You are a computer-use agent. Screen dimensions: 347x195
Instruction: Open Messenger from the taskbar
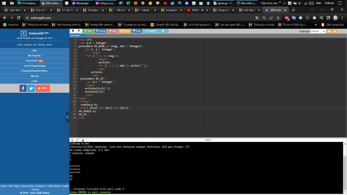click(80, 3)
